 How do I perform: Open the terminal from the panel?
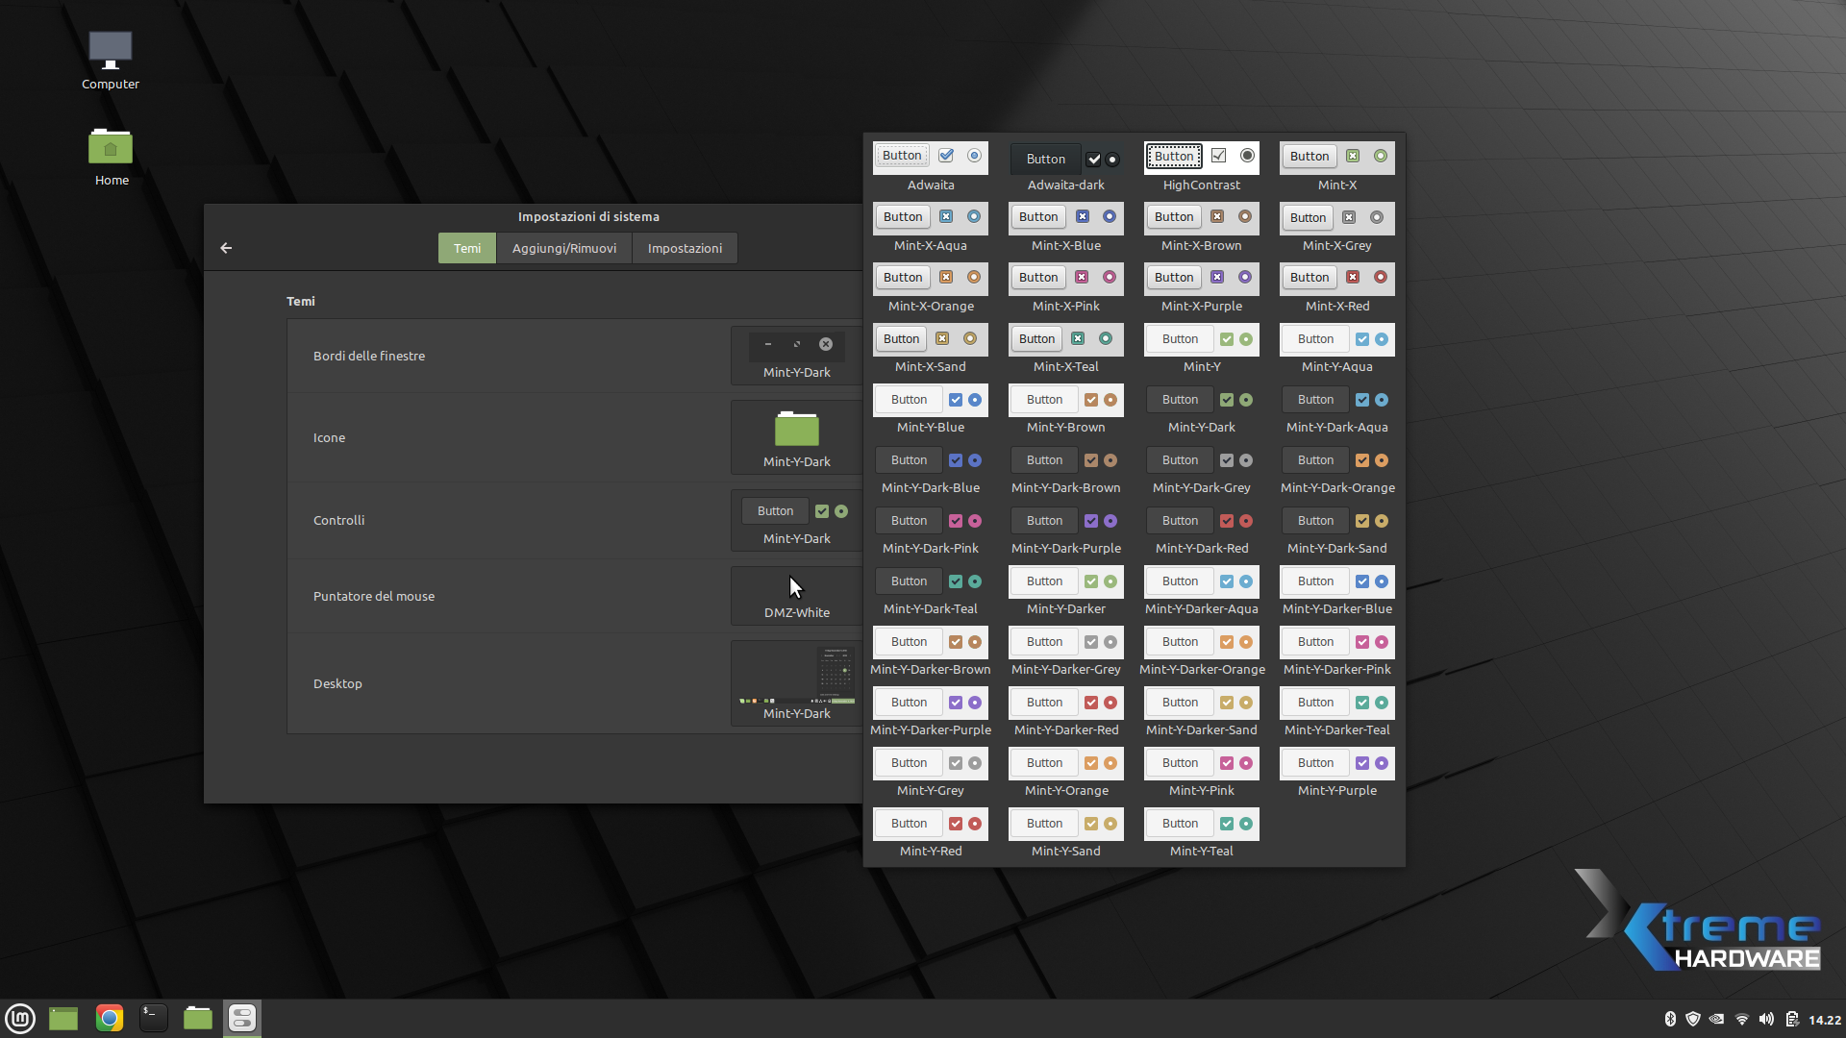(153, 1018)
